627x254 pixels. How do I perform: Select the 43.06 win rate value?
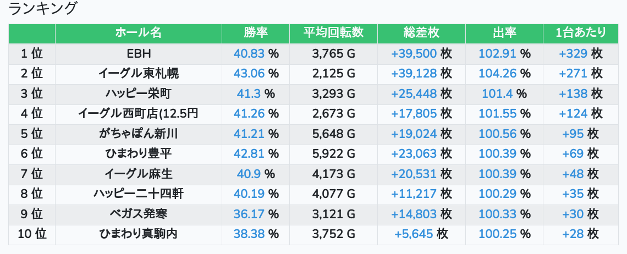(x=249, y=74)
